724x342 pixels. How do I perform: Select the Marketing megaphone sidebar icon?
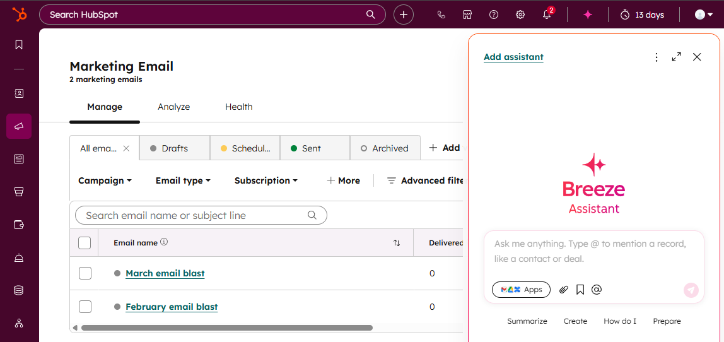[x=19, y=126]
